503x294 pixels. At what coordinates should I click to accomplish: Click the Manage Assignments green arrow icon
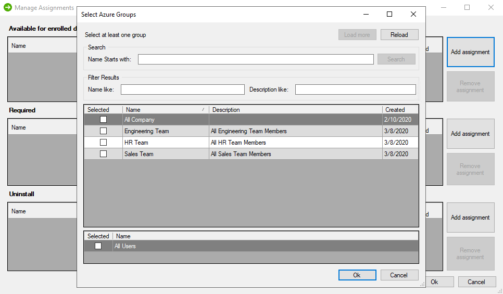(8, 7)
